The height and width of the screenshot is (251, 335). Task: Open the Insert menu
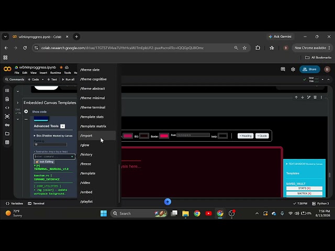click(x=43, y=73)
